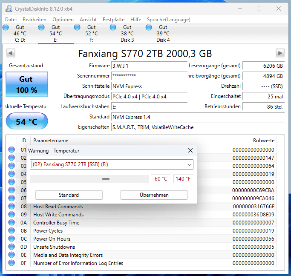Open the Datei menu
The height and width of the screenshot is (276, 291).
[11, 20]
